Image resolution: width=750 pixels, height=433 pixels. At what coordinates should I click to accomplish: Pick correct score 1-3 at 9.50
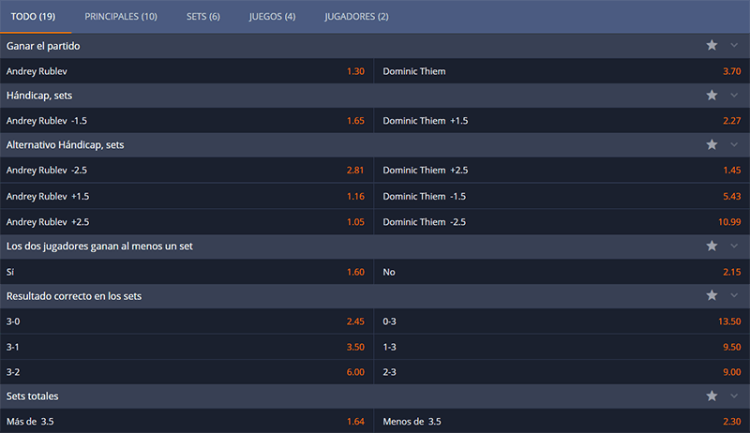coord(562,347)
